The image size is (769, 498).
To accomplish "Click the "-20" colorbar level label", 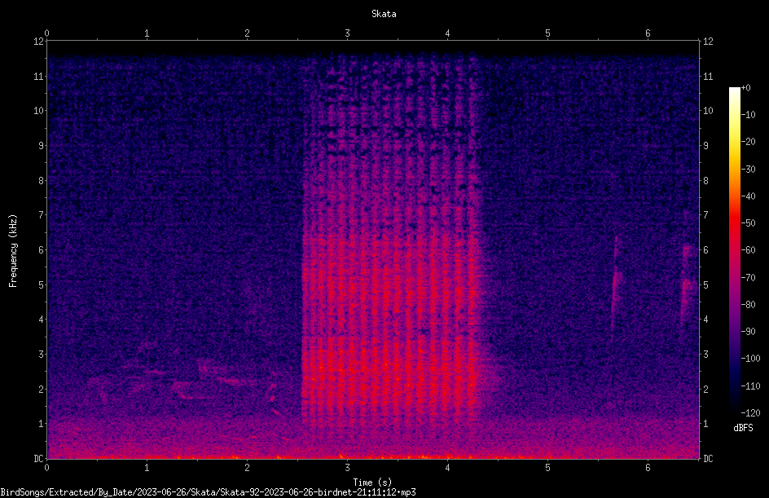I will click(x=748, y=142).
